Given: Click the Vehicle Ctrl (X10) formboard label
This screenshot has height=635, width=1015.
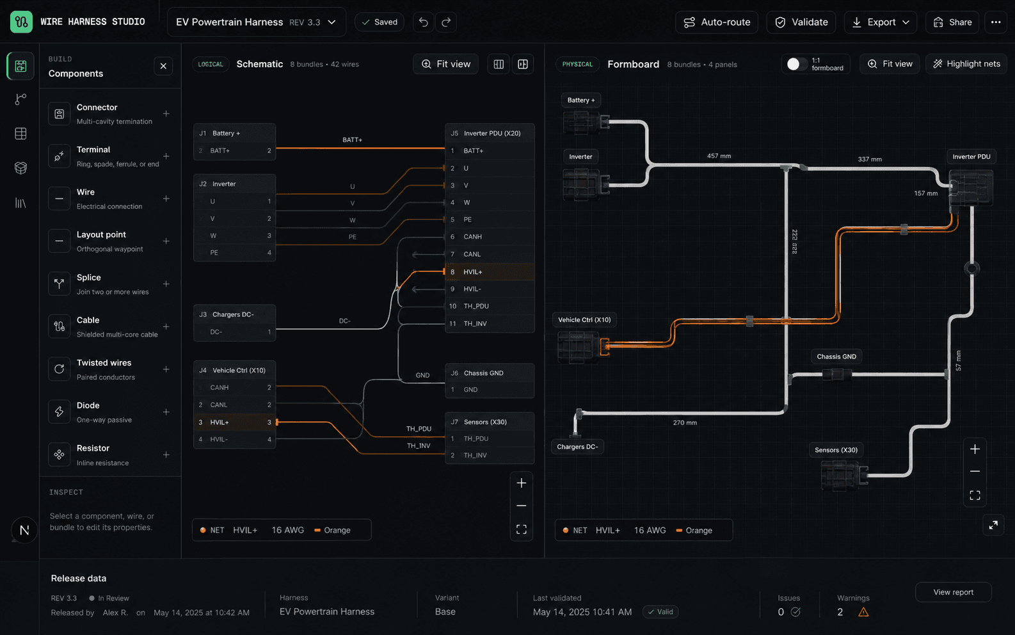Looking at the screenshot, I should 584,320.
